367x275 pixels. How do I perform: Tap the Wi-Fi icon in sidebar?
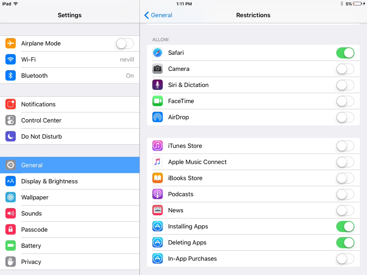point(11,60)
